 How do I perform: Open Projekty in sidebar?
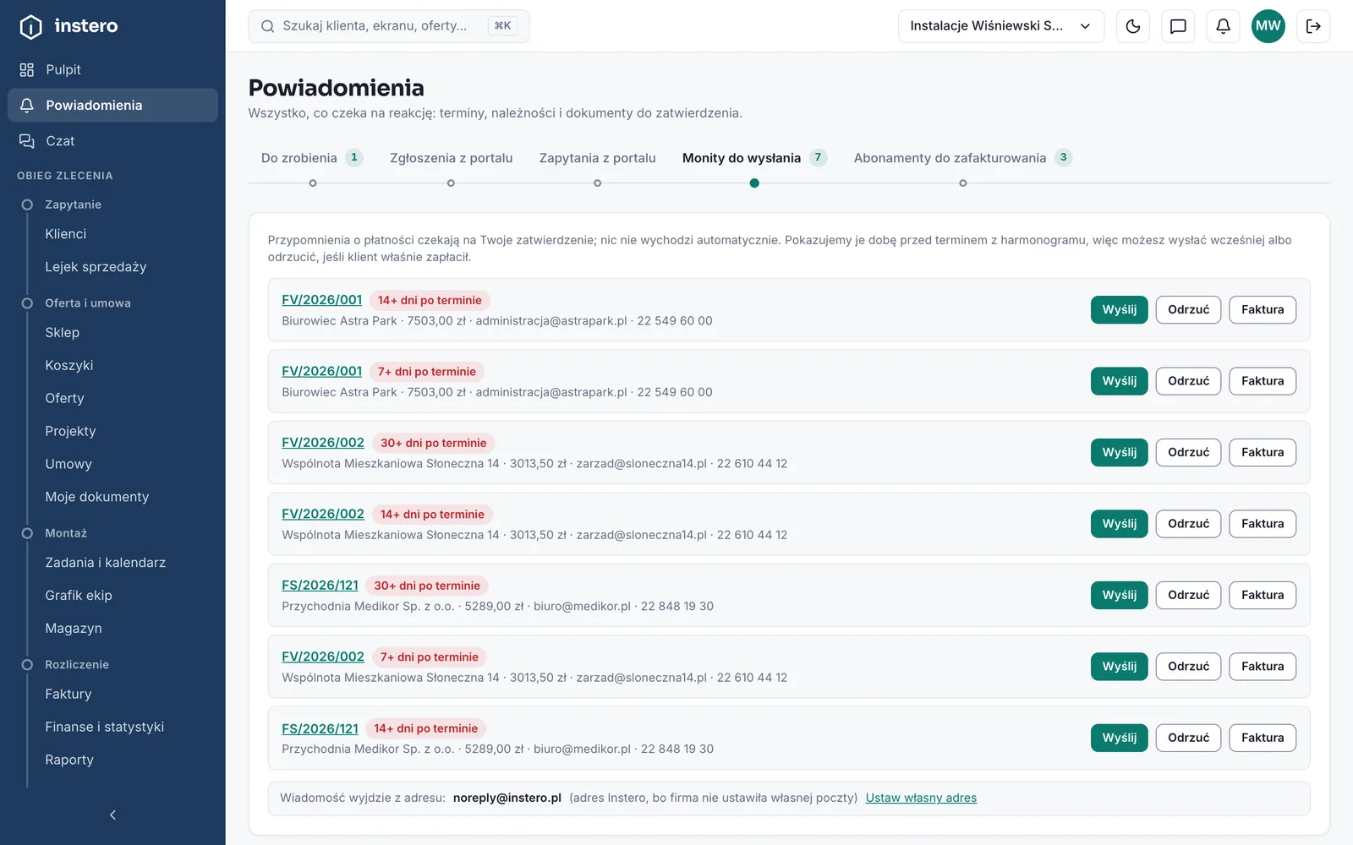click(x=70, y=432)
